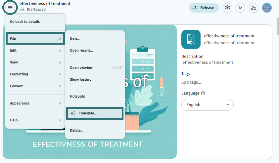The height and width of the screenshot is (163, 279).
Task: Click the language help question mark icon
Action: coord(203,93)
